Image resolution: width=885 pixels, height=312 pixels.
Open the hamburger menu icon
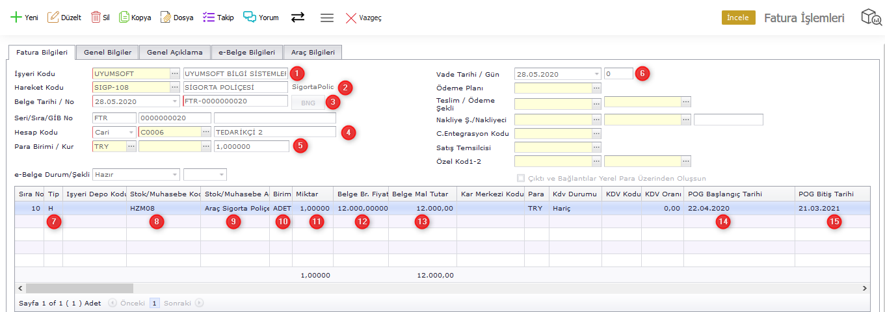point(327,18)
